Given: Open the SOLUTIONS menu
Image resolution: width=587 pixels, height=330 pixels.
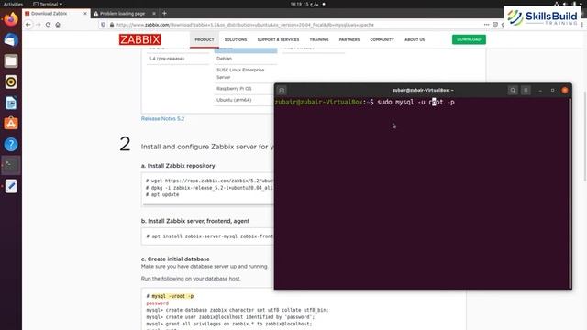Looking at the screenshot, I should pyautogui.click(x=236, y=39).
